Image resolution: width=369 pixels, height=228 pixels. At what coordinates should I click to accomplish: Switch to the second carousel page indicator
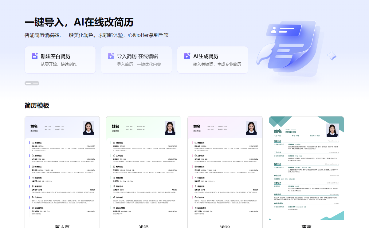[x=36, y=83]
